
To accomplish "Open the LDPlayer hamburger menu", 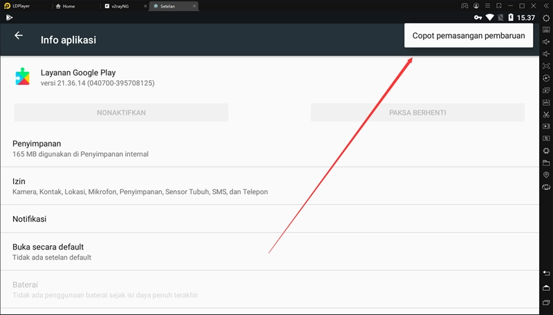I will pyautogui.click(x=487, y=6).
